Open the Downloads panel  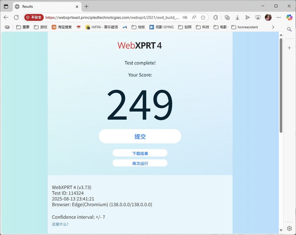[237, 17]
